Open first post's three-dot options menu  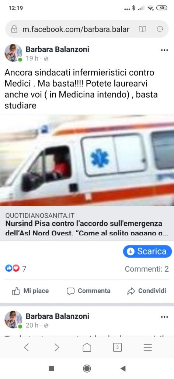[x=164, y=50]
